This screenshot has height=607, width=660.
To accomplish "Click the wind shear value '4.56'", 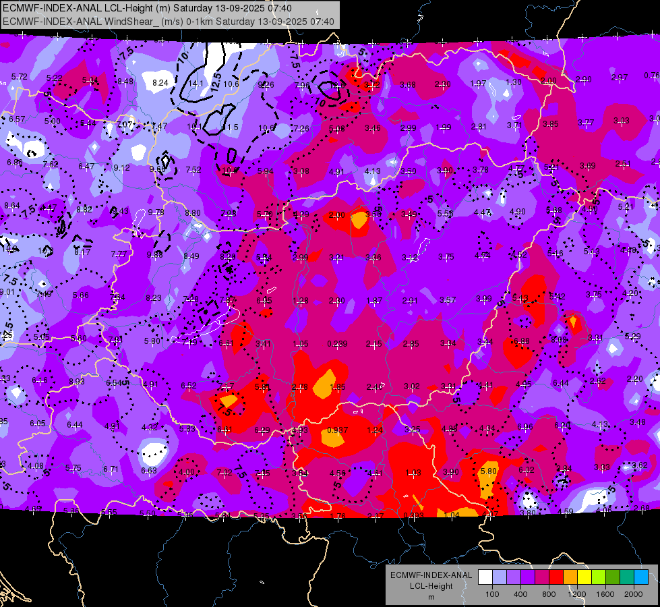I will point(338,473).
